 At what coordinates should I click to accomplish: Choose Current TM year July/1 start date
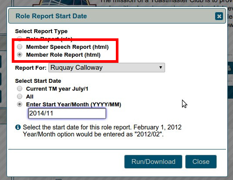(x=20, y=88)
